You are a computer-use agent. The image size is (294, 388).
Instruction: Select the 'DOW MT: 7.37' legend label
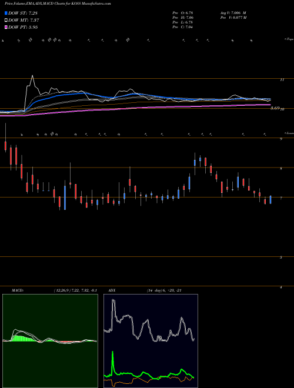(24, 20)
